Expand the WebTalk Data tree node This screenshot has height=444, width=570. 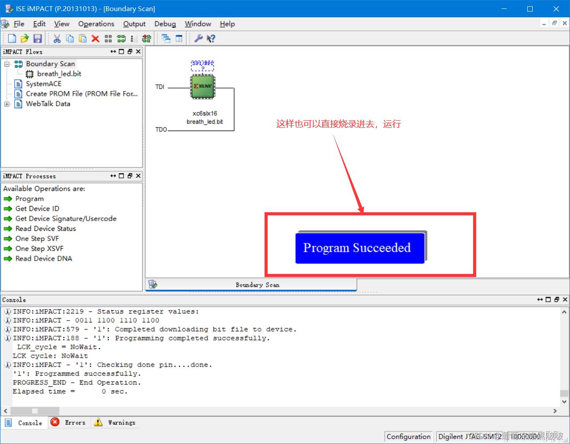[x=7, y=104]
